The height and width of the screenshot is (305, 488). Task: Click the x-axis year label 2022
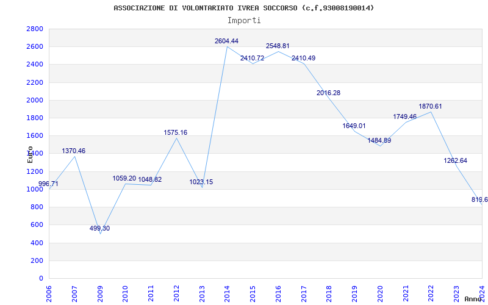pyautogui.click(x=431, y=293)
